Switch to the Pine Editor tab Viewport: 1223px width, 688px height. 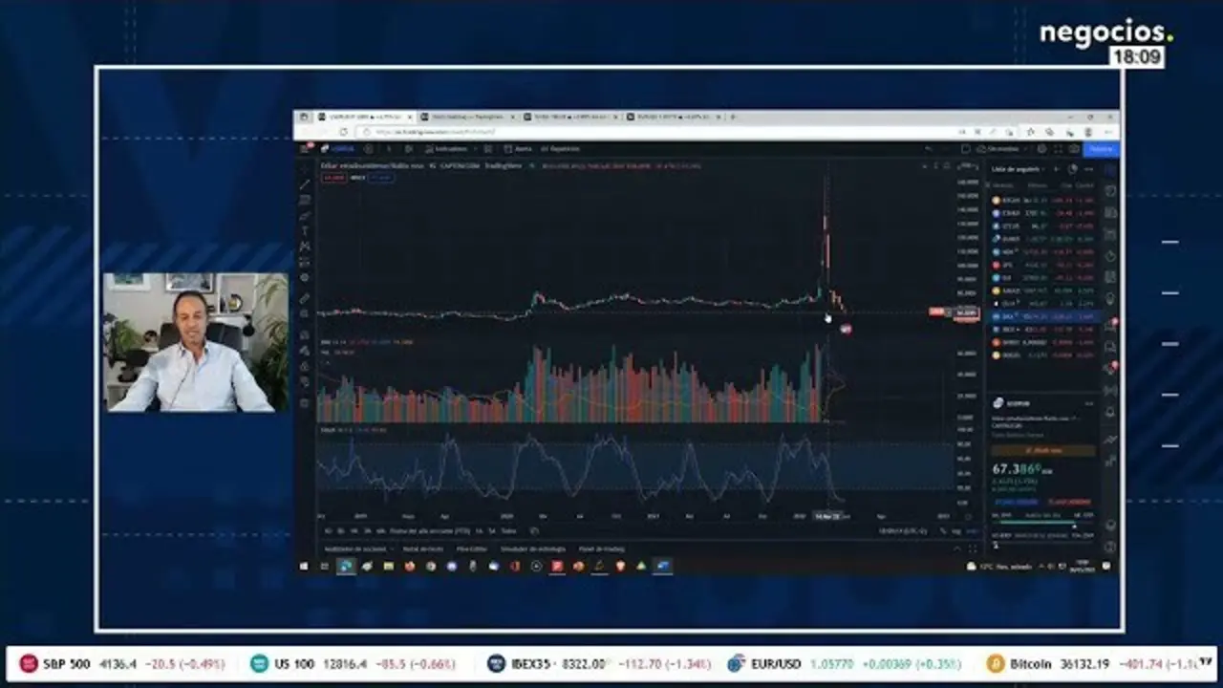(471, 548)
